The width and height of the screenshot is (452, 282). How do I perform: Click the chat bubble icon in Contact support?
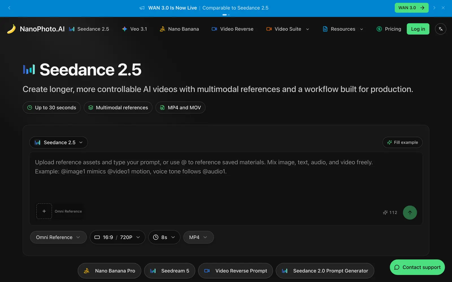point(397,267)
